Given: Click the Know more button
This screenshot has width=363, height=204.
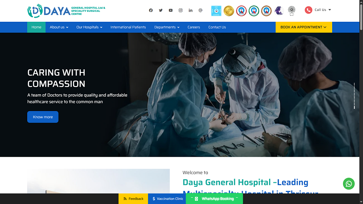Looking at the screenshot, I should pos(43,117).
